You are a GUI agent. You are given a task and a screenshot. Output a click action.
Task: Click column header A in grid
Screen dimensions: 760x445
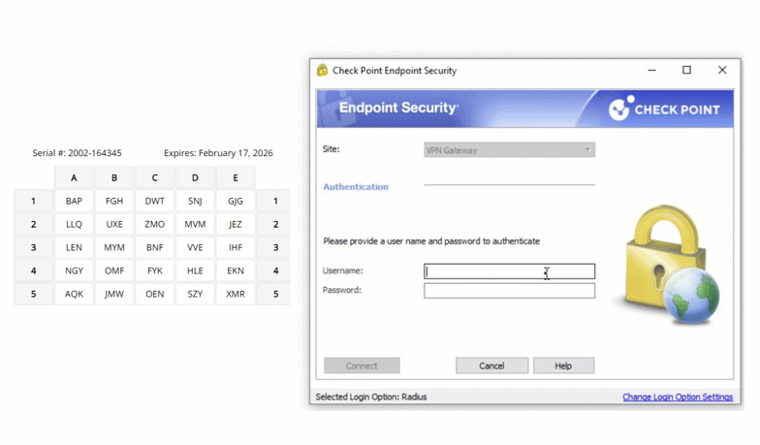click(74, 178)
